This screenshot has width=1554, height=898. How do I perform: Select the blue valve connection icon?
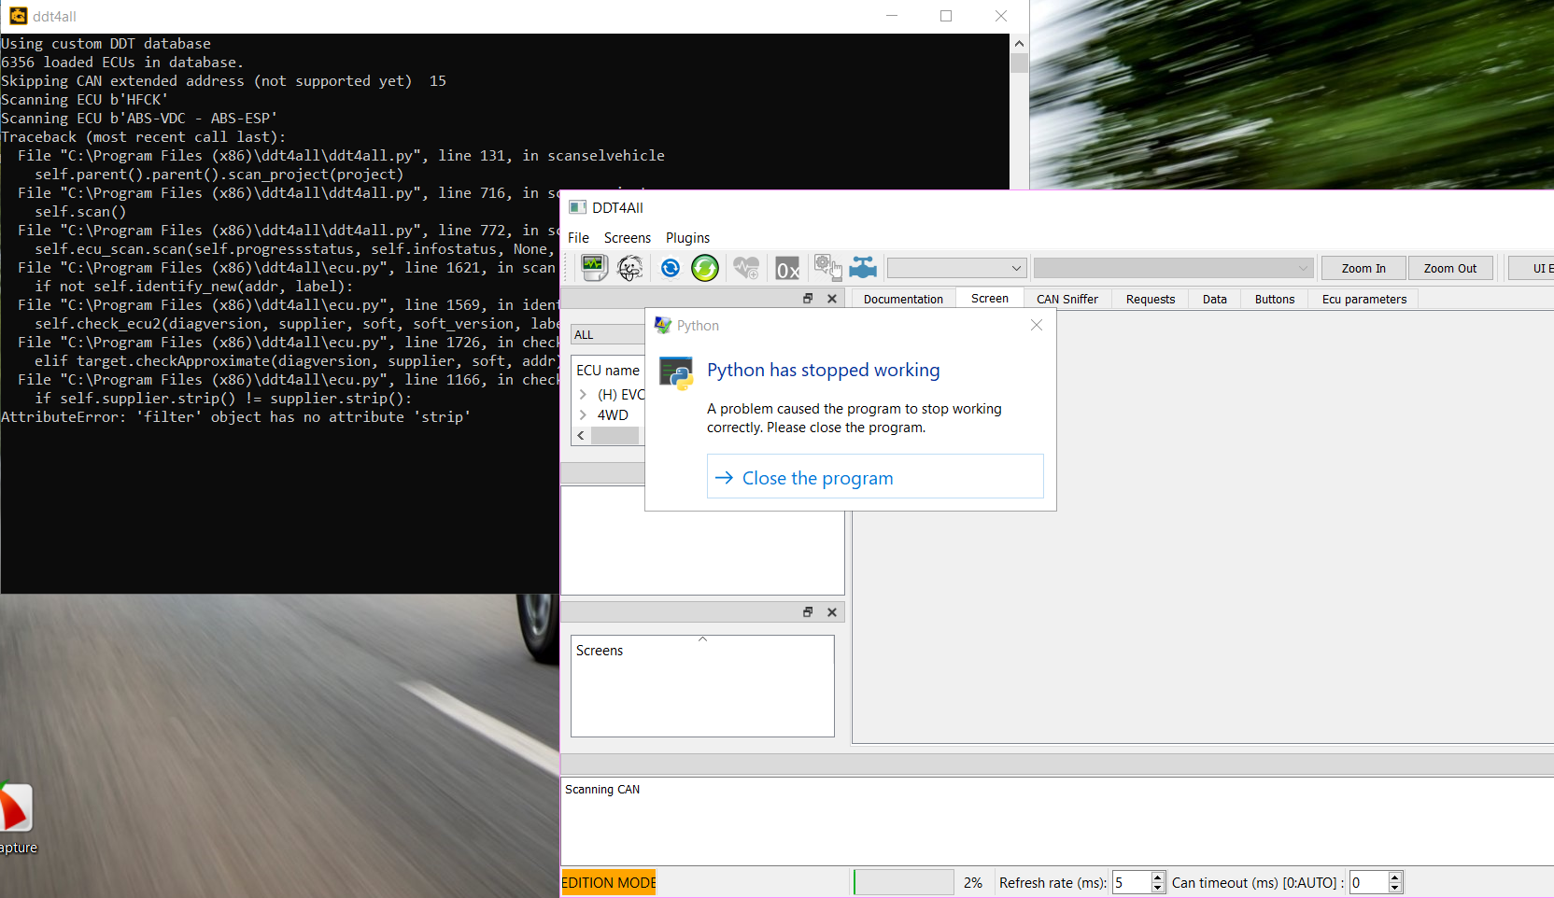pyautogui.click(x=864, y=268)
